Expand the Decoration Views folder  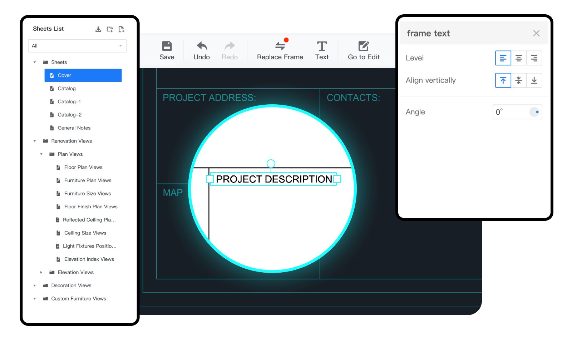pyautogui.click(x=35, y=285)
